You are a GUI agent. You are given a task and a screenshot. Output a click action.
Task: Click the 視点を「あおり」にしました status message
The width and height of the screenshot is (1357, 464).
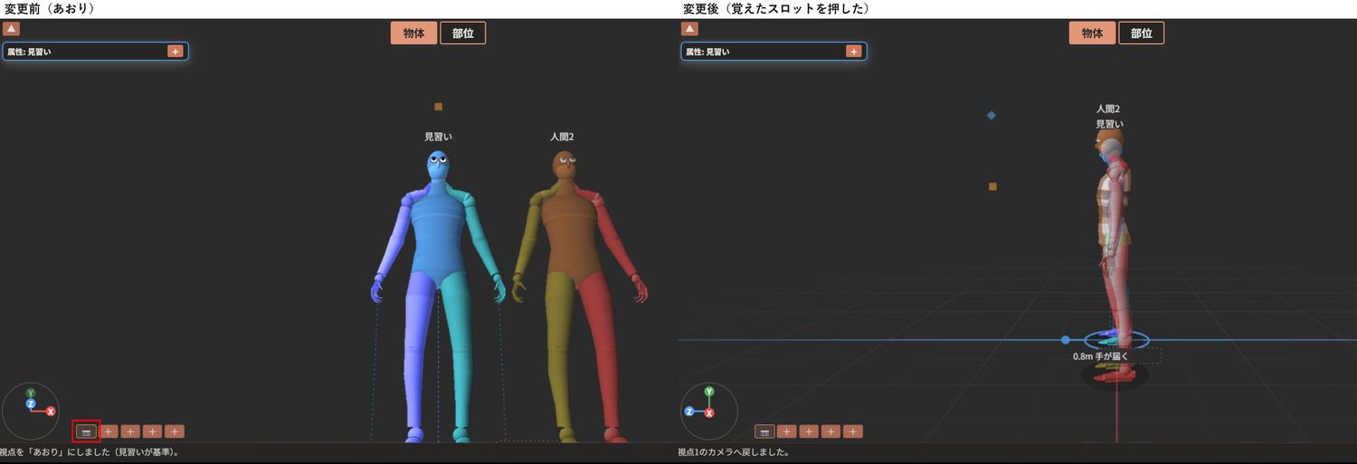(x=90, y=452)
